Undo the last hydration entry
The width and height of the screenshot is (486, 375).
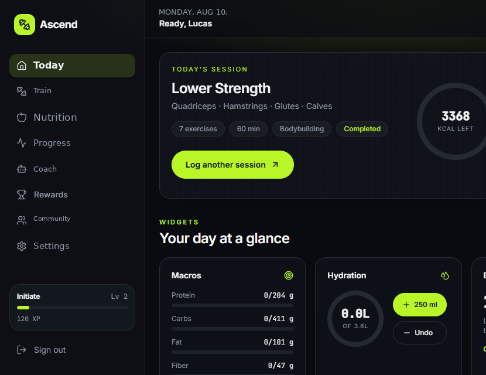[420, 333]
